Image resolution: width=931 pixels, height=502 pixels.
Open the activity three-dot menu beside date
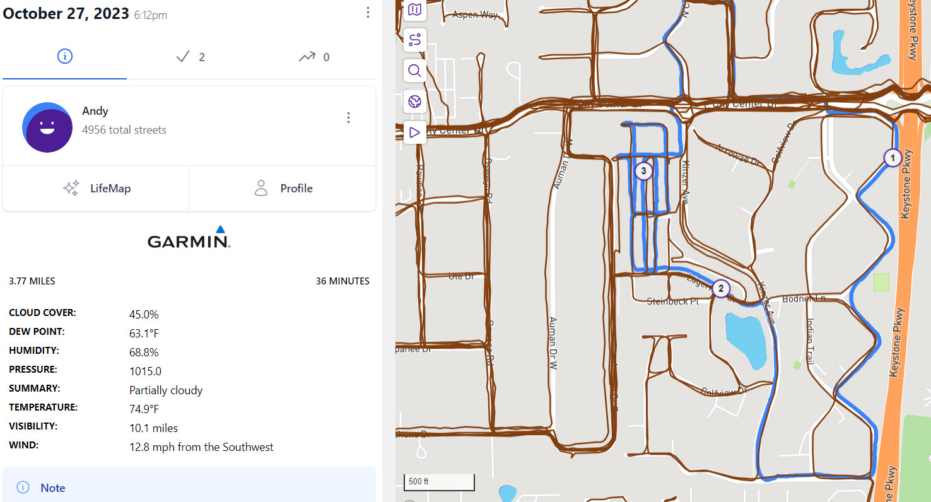click(368, 13)
